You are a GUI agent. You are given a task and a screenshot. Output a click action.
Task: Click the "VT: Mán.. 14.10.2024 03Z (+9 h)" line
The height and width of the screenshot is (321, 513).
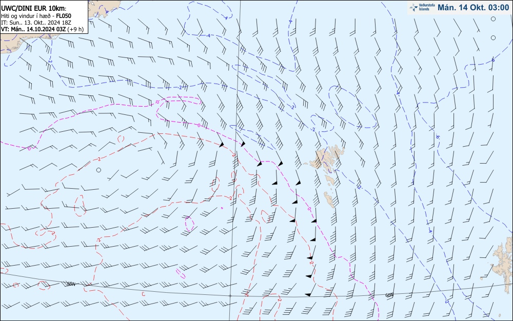pyautogui.click(x=42, y=29)
